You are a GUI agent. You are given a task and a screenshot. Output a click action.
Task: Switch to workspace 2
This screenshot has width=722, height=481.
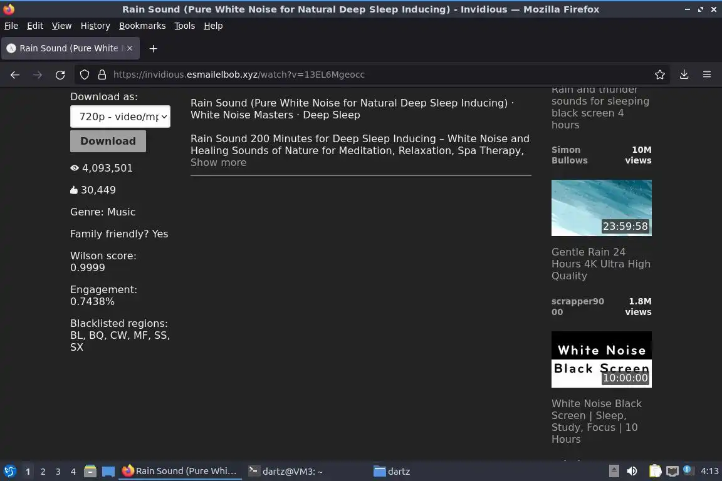click(x=43, y=472)
